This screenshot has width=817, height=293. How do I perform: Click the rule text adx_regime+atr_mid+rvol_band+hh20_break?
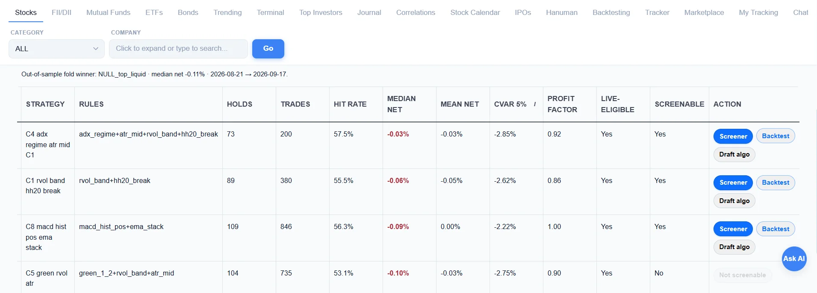[148, 134]
